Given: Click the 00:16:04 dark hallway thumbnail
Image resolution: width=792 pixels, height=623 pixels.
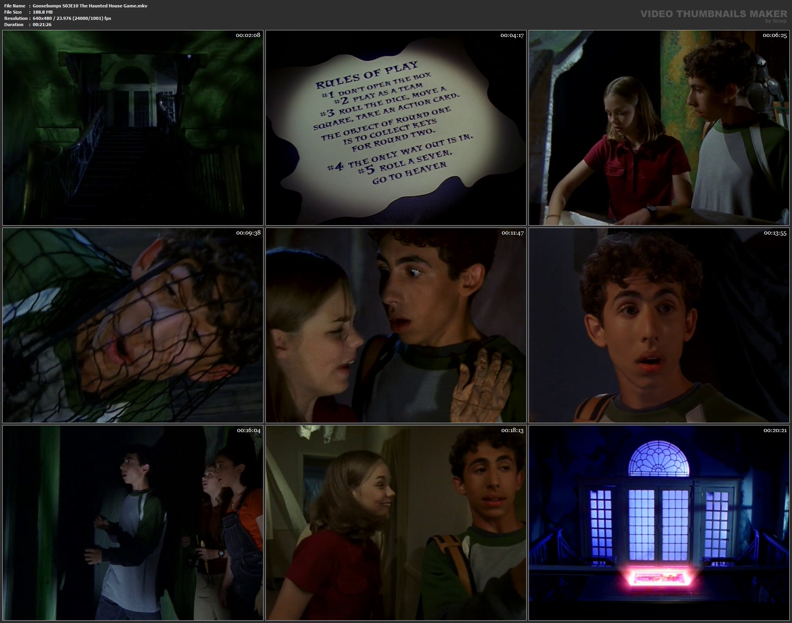Looking at the screenshot, I should tap(133, 523).
